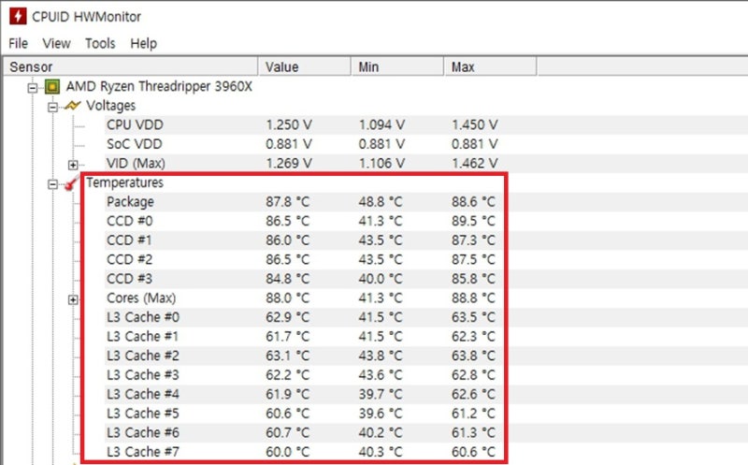
Task: Click the Voltages zigzag icon
Action: [73, 106]
